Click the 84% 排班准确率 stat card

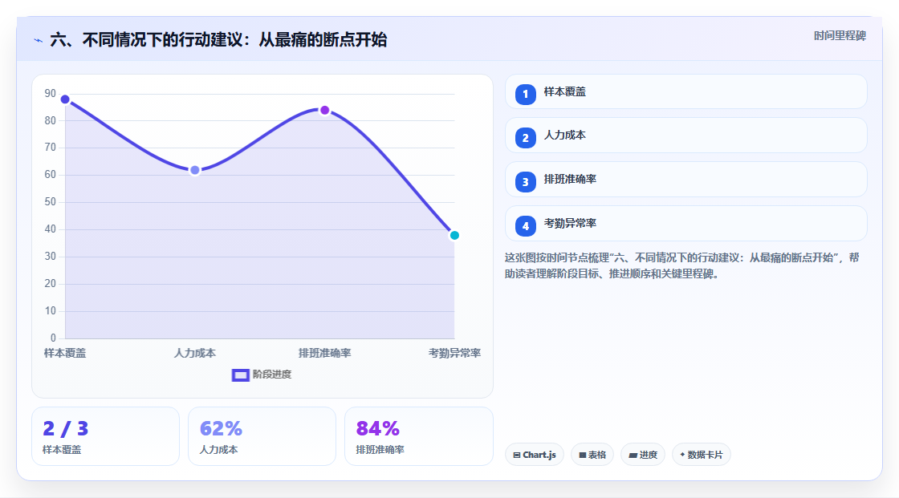[x=418, y=436]
